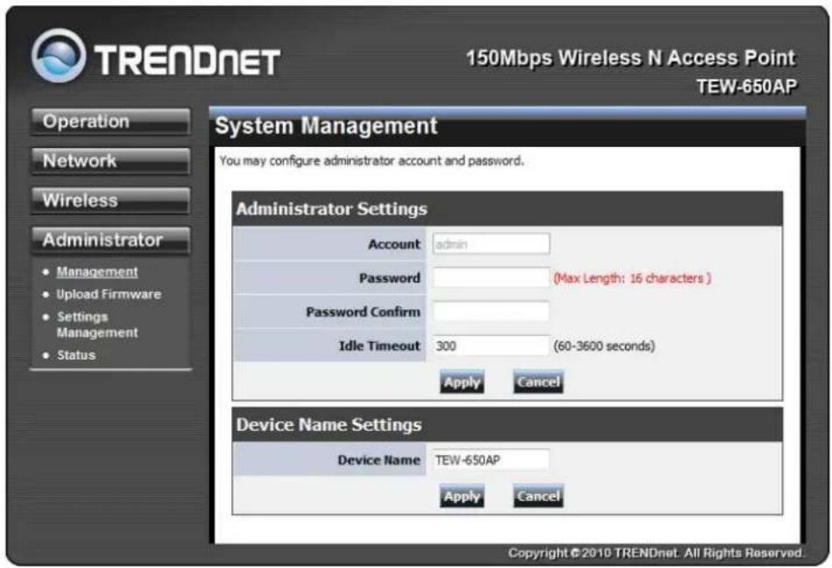Click the configure administrator account description text

(371, 161)
